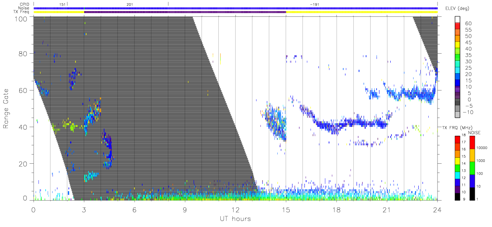Click the yellow swatch on the NOISE color bar
Viewport: 492px width, 227px height.
tap(472, 155)
